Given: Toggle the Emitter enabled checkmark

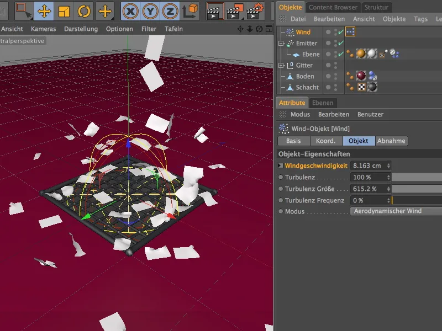Looking at the screenshot, I should click(x=341, y=43).
